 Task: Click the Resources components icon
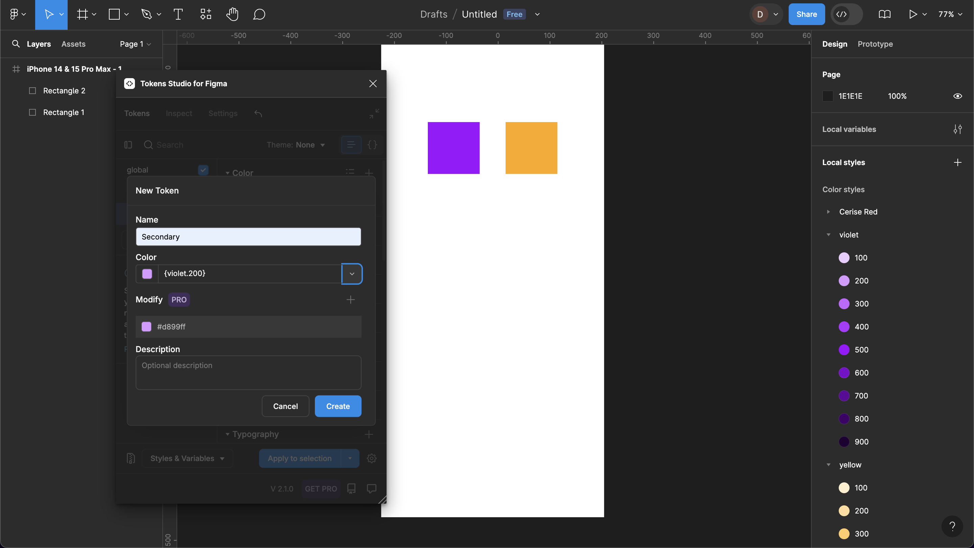click(x=206, y=14)
